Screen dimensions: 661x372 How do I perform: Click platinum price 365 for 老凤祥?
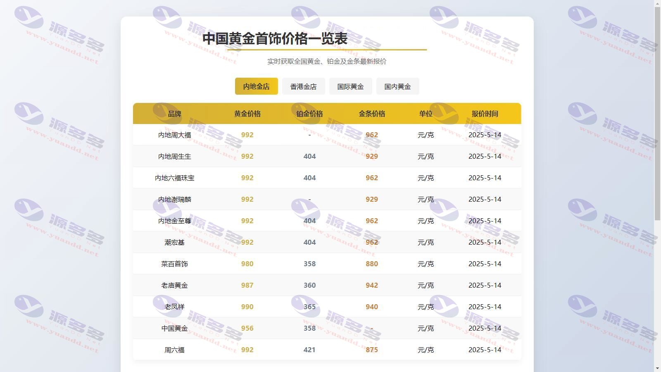309,307
